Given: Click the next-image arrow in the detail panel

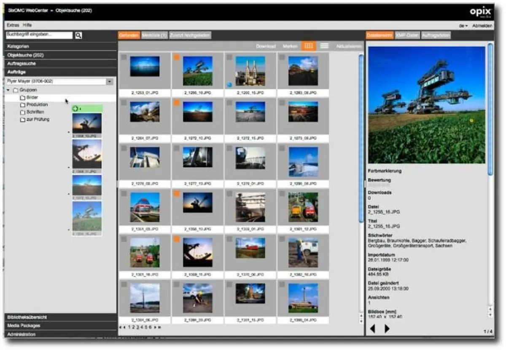Looking at the screenshot, I should click(386, 329).
